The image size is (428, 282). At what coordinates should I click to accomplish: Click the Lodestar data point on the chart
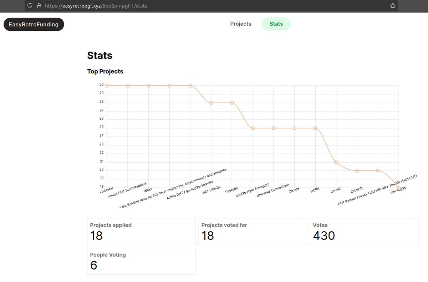click(107, 86)
